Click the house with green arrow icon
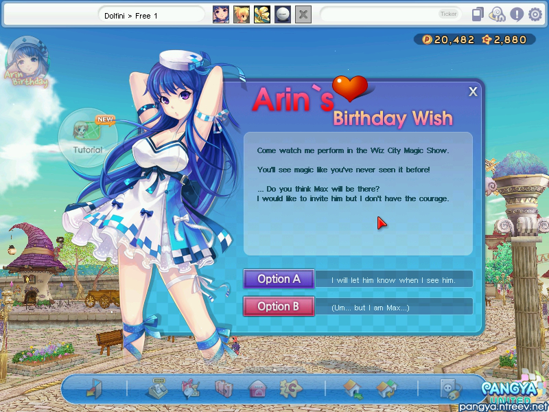This screenshot has width=549, height=412. click(x=353, y=389)
